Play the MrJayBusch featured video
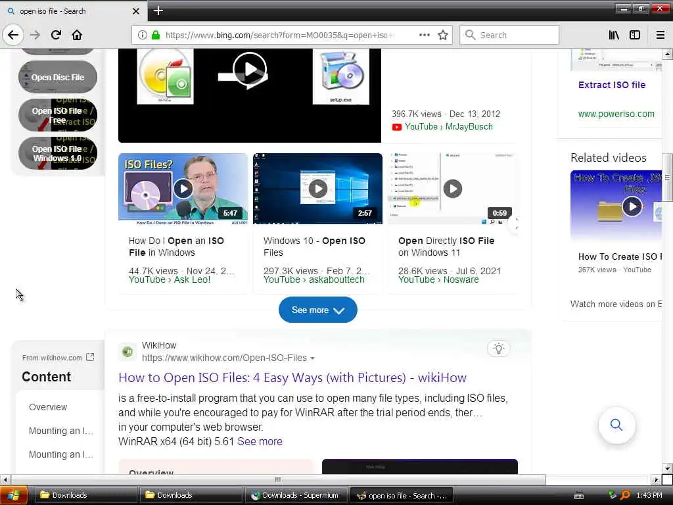This screenshot has height=505, width=673. click(x=250, y=69)
